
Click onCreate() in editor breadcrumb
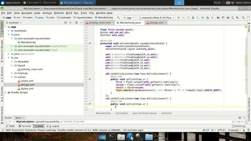coord(121,113)
